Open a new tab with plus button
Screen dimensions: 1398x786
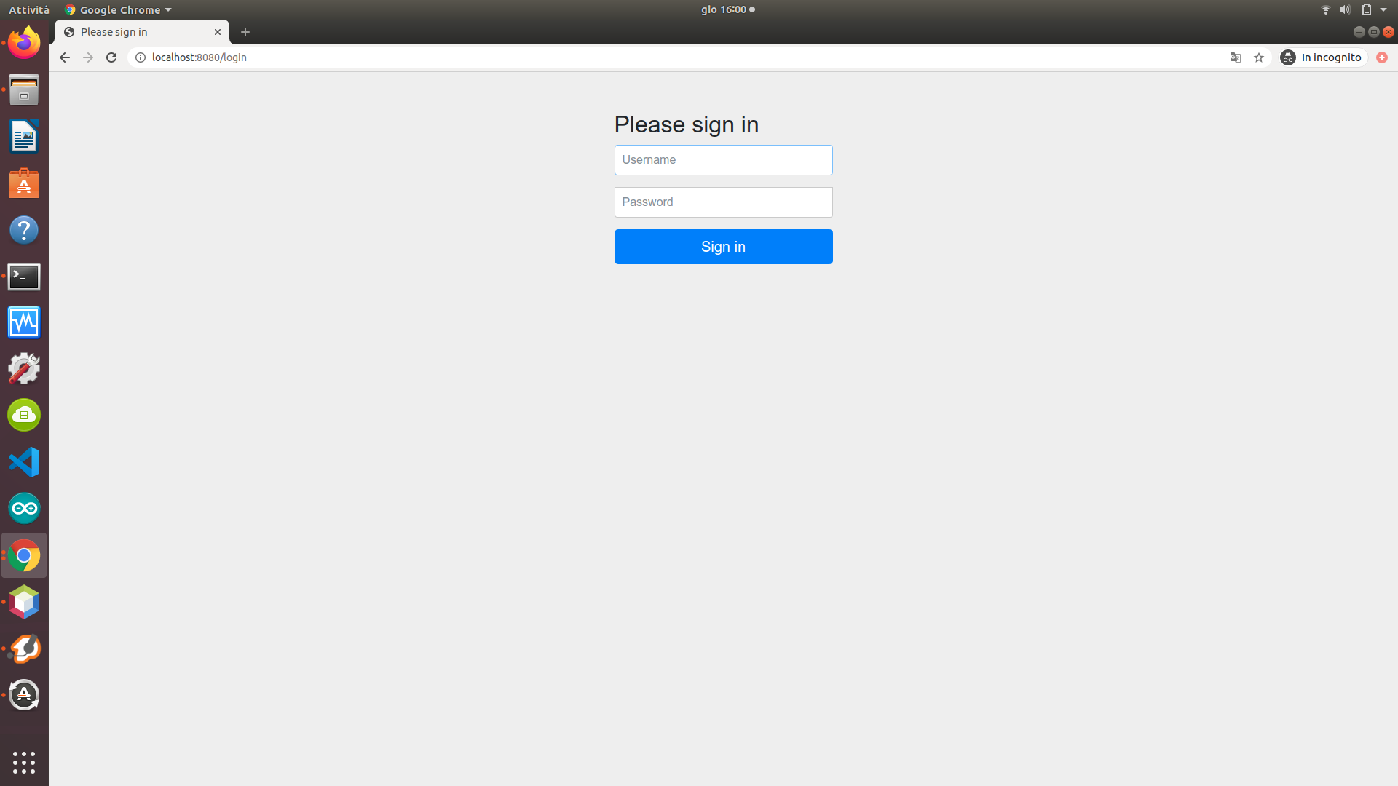(245, 32)
